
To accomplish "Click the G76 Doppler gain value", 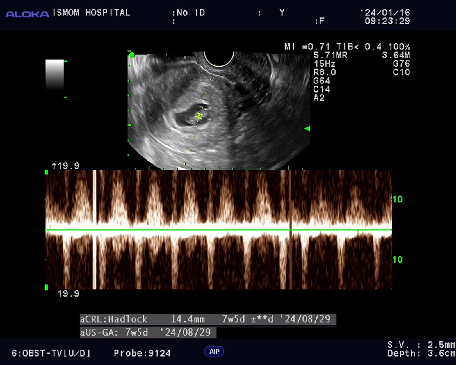I will click(401, 64).
